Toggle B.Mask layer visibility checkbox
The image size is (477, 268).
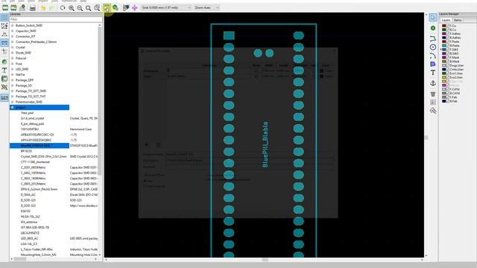447,61
